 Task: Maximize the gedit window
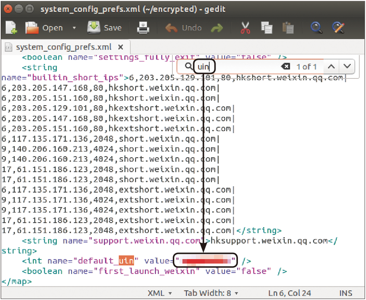click(x=29, y=9)
